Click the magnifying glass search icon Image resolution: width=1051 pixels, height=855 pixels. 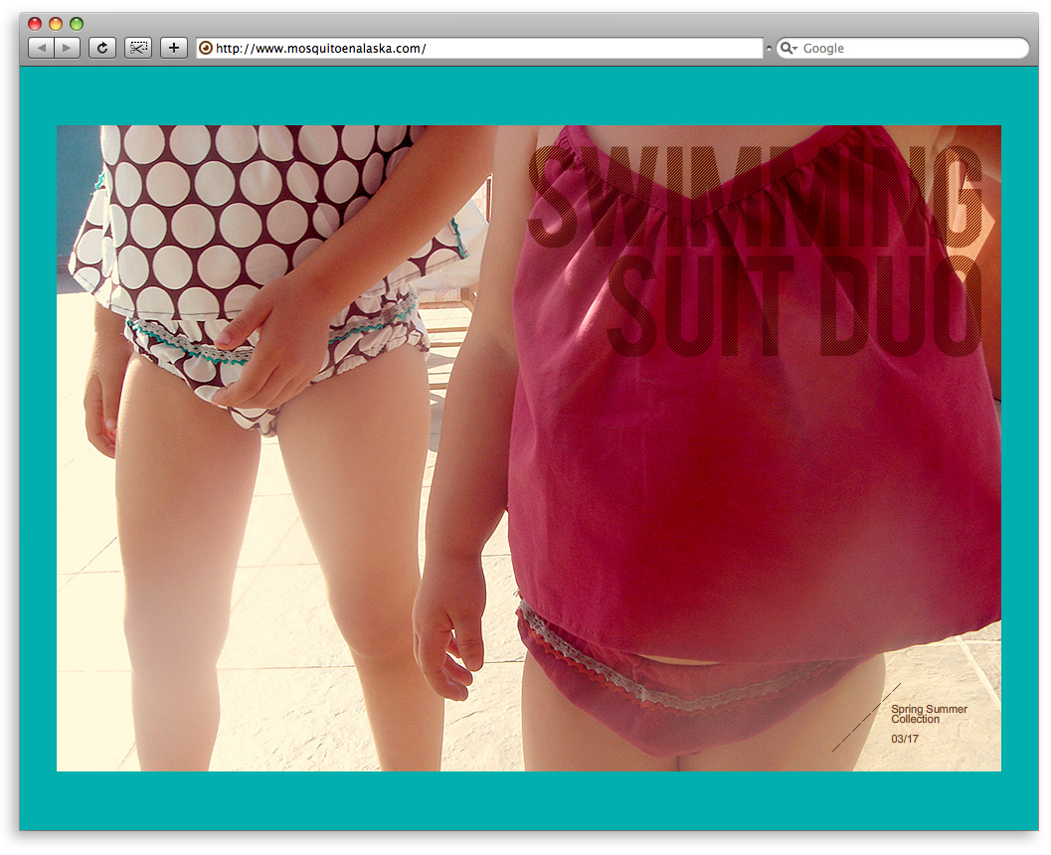pos(785,48)
